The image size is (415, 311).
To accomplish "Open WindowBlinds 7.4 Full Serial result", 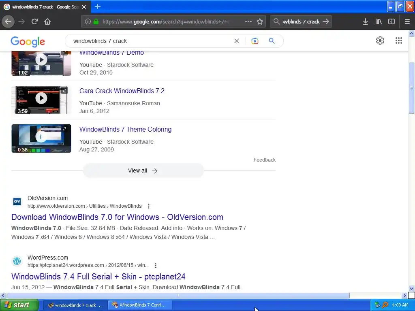I will coord(98,277).
